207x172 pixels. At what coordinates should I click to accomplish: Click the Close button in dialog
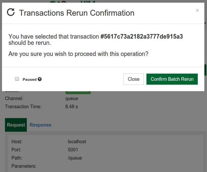(133, 79)
